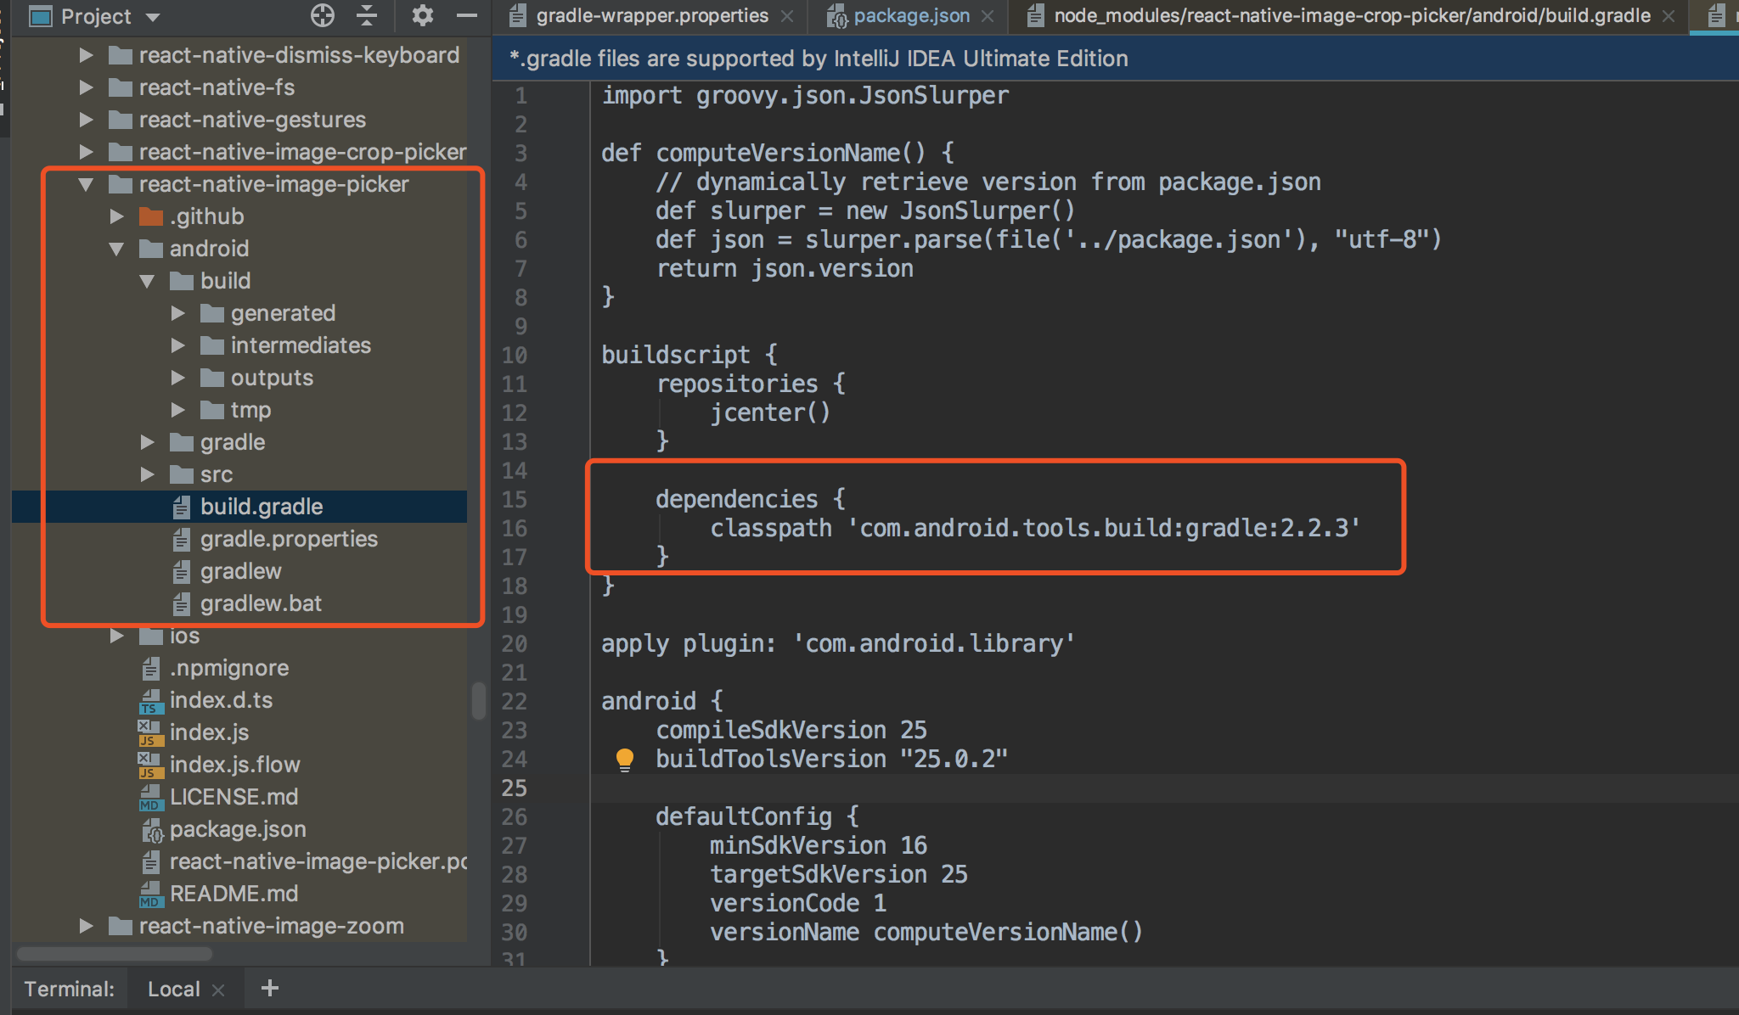1739x1015 pixels.
Task: Switch to package.json editor tab
Action: pyautogui.click(x=911, y=16)
